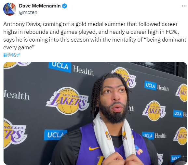Click the 翻译帖子 translate post link
This screenshot has height=165, width=188.
(x=12, y=55)
